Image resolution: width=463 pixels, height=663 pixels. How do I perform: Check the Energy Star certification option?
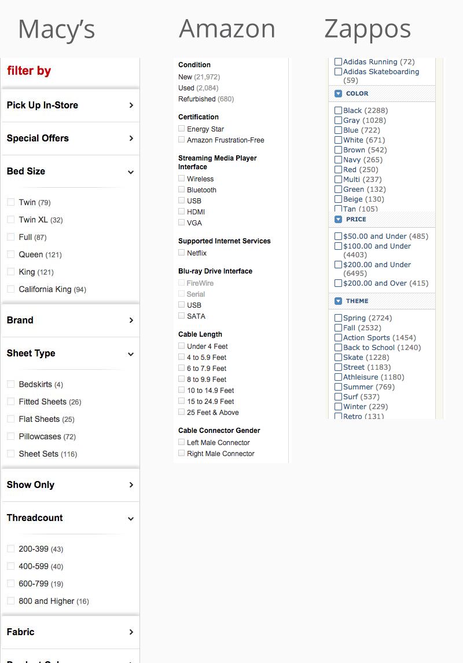(x=181, y=129)
